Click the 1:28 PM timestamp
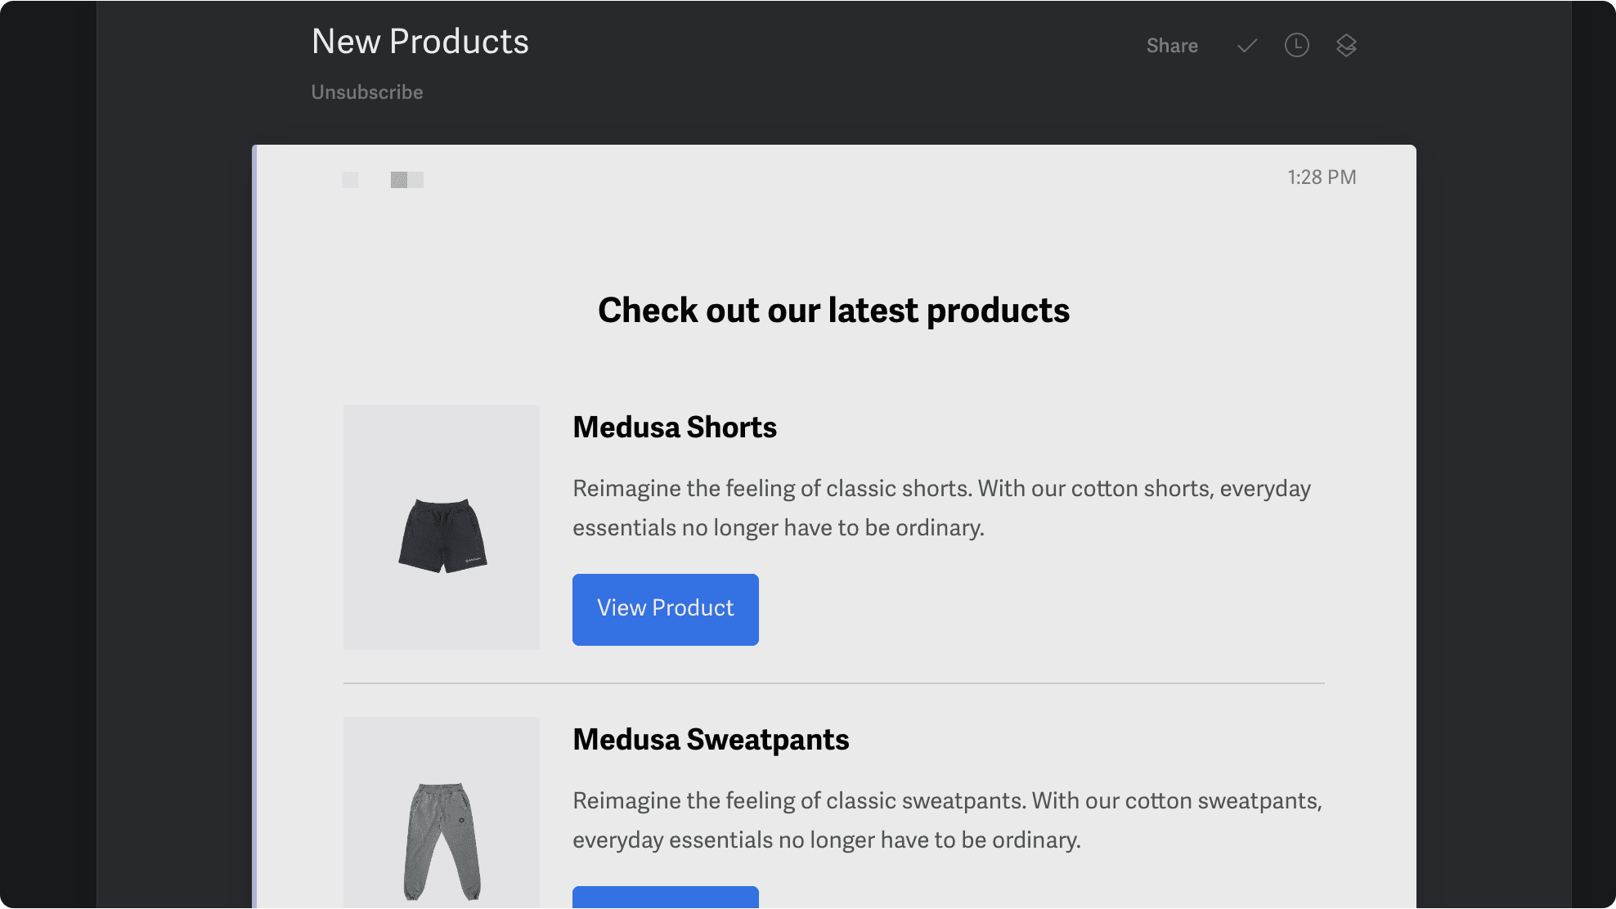1616x909 pixels. tap(1322, 177)
